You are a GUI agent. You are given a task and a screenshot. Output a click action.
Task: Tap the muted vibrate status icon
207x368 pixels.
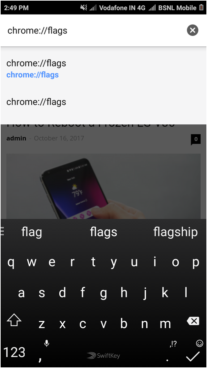coord(83,8)
